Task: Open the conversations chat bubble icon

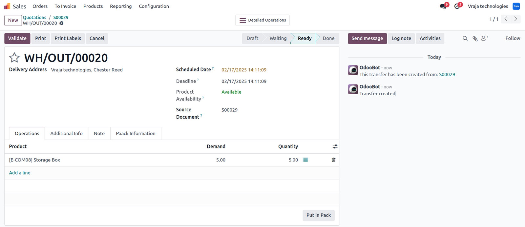Action: coord(443,6)
